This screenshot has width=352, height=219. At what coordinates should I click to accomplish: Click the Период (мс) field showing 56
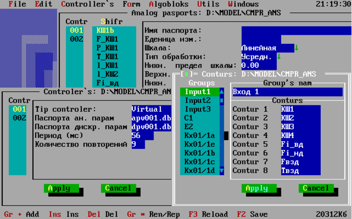143,136
